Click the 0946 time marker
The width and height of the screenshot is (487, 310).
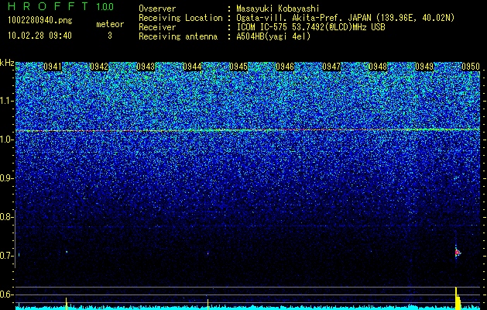coord(285,67)
